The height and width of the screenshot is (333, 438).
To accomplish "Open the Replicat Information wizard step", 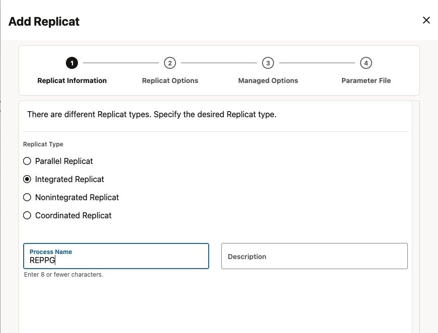I will point(71,80).
